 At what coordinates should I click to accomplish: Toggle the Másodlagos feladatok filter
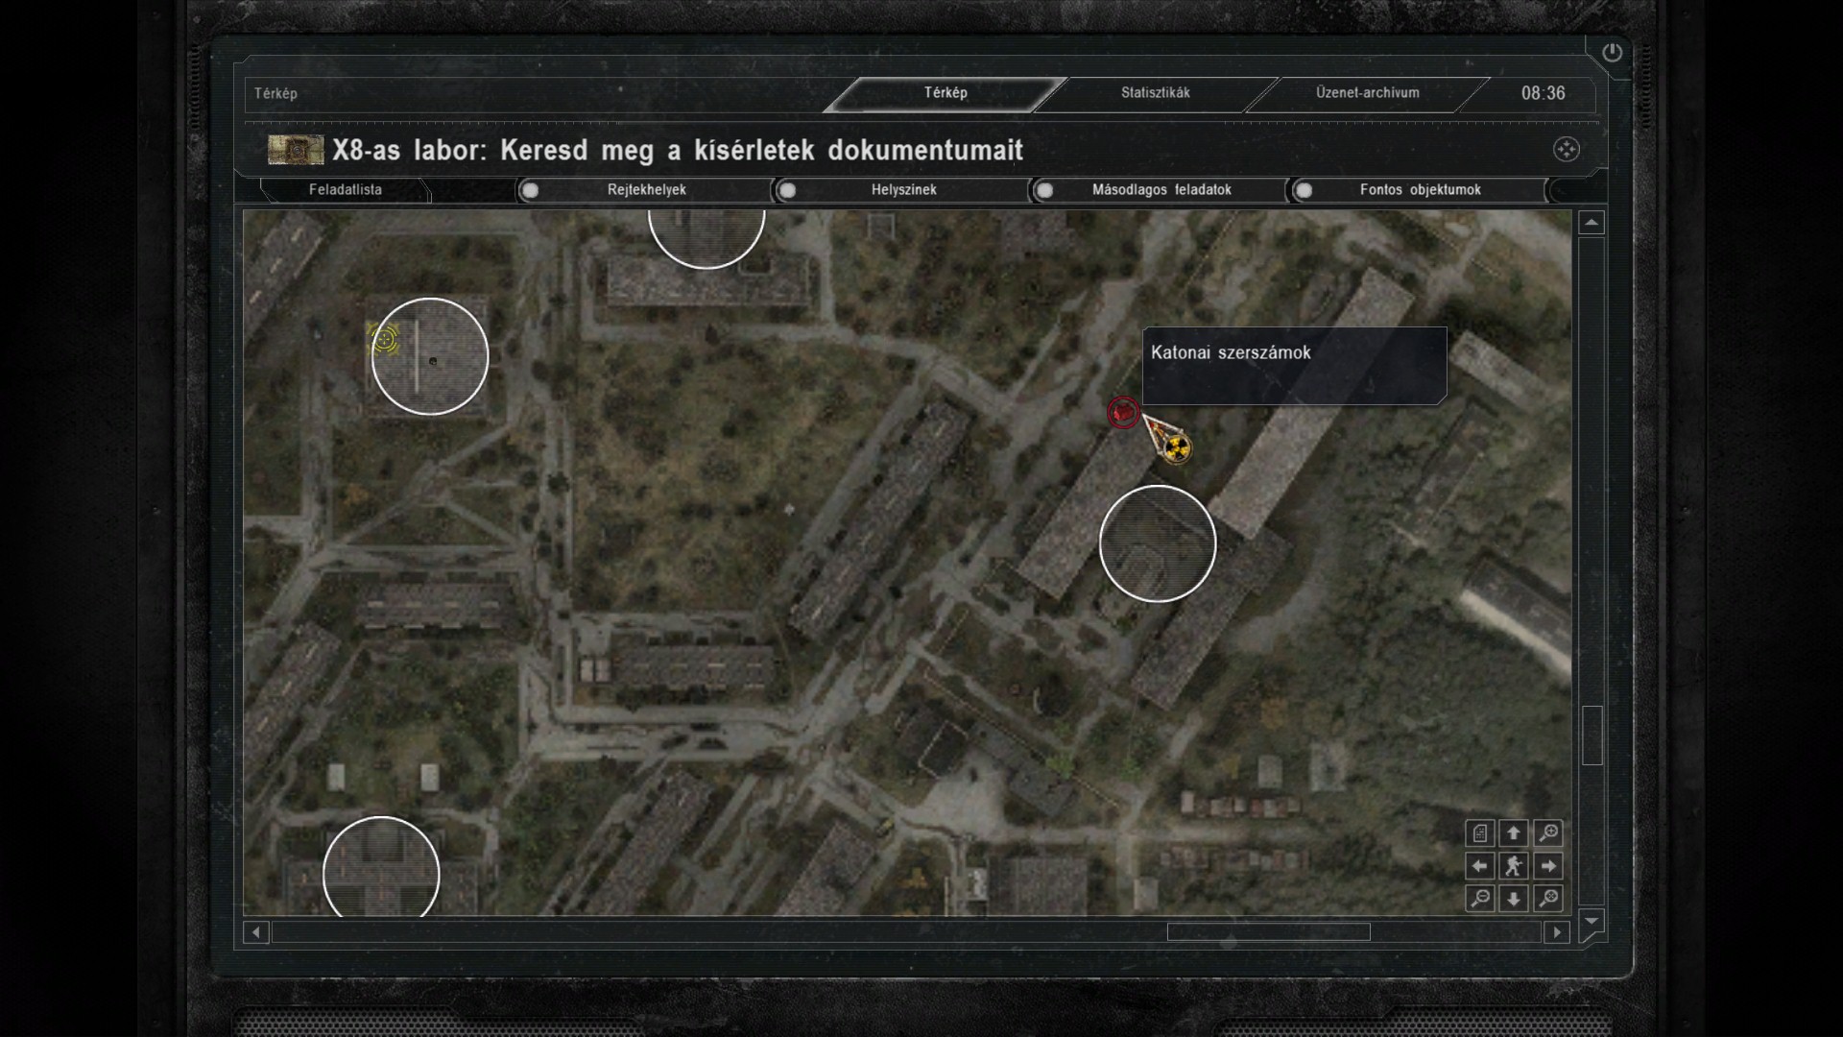click(1045, 190)
